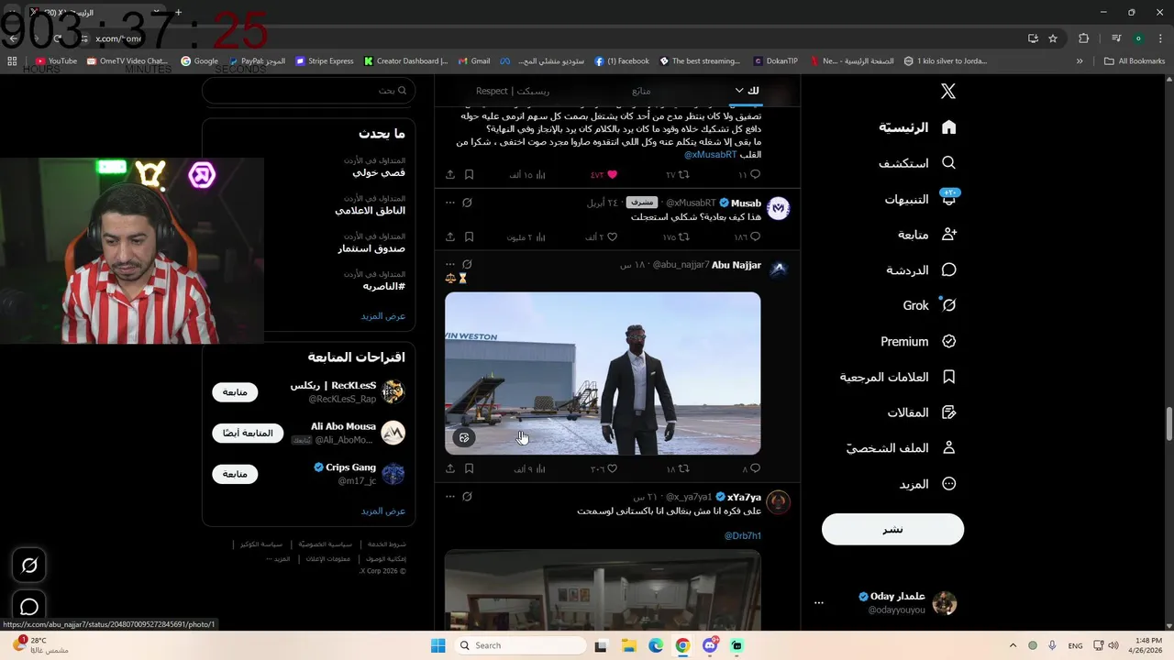Expand the لك tab dropdown chevron

[739, 90]
